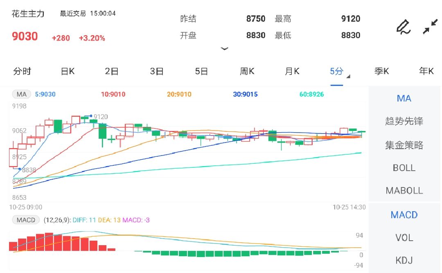
Task: Click the 20:9010 moving average value
Action: coord(179,94)
